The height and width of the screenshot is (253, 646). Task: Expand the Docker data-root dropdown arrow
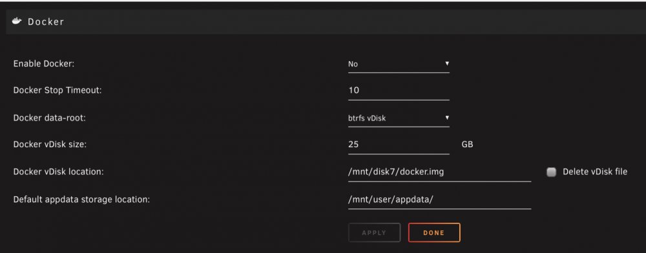[x=447, y=117]
